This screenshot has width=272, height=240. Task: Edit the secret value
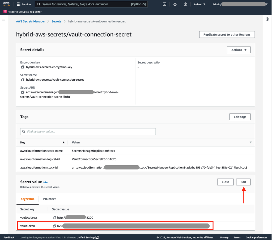243,182
